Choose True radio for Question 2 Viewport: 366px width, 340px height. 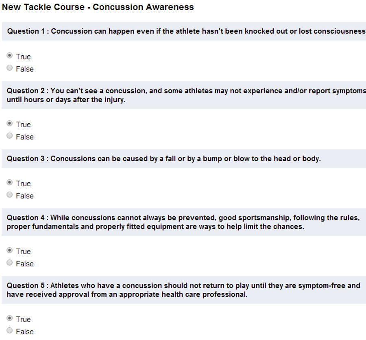[x=10, y=123]
